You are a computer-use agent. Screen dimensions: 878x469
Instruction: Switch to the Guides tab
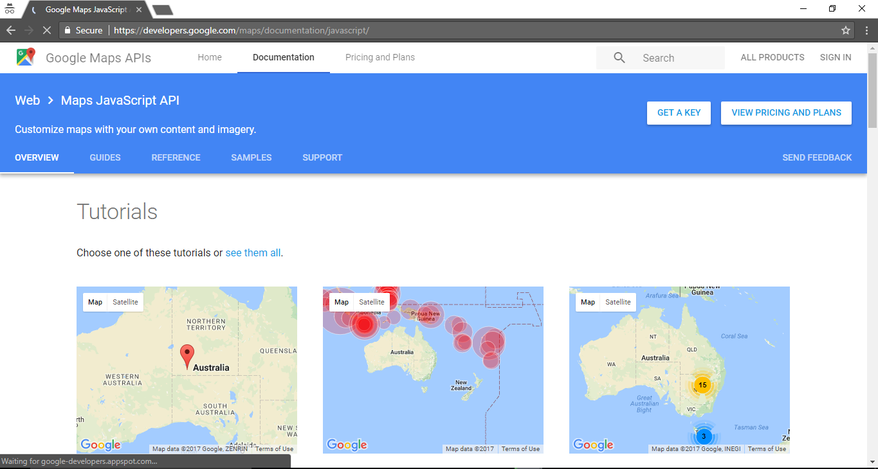point(105,157)
